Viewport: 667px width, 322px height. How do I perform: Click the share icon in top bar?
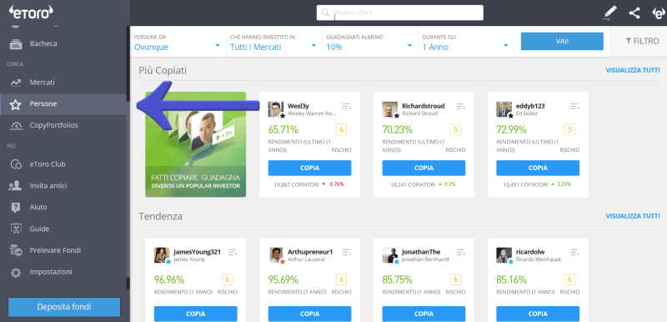(x=634, y=13)
